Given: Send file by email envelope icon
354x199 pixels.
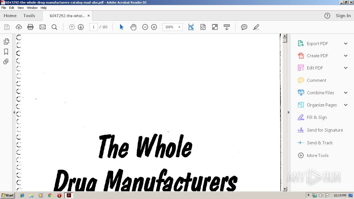Looking at the screenshot, I should pyautogui.click(x=43, y=27).
